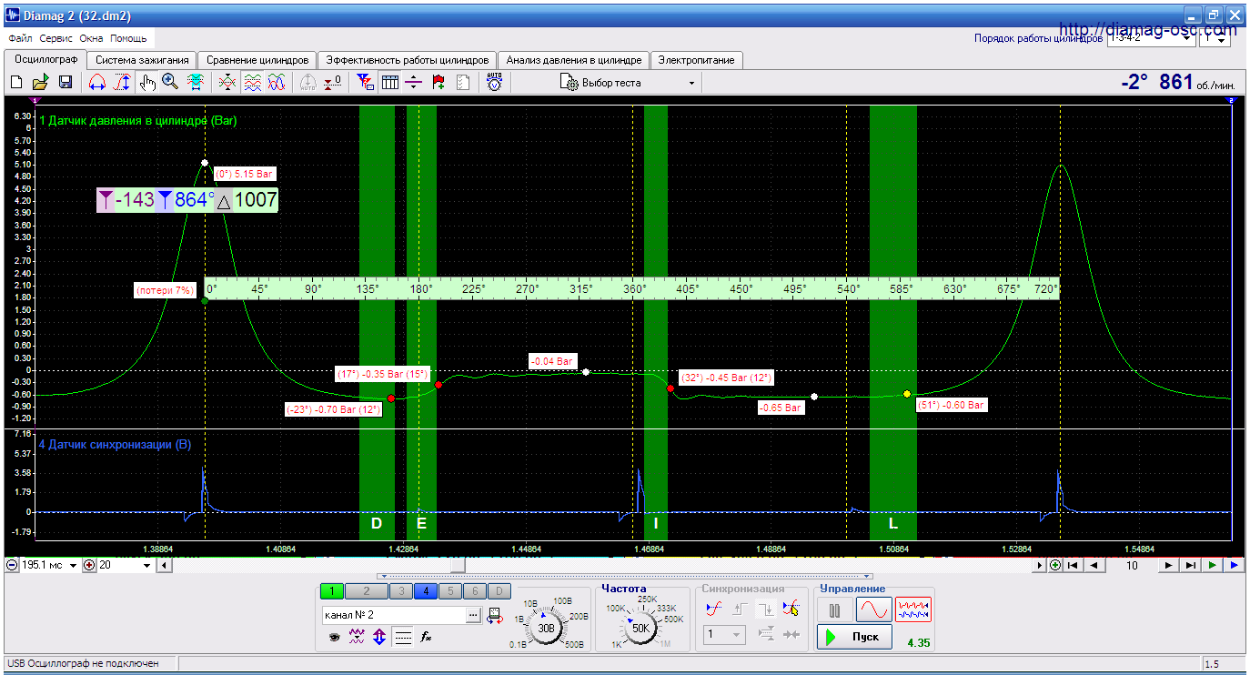
Task: Open the Выбор теста dropdown
Action: (x=630, y=83)
